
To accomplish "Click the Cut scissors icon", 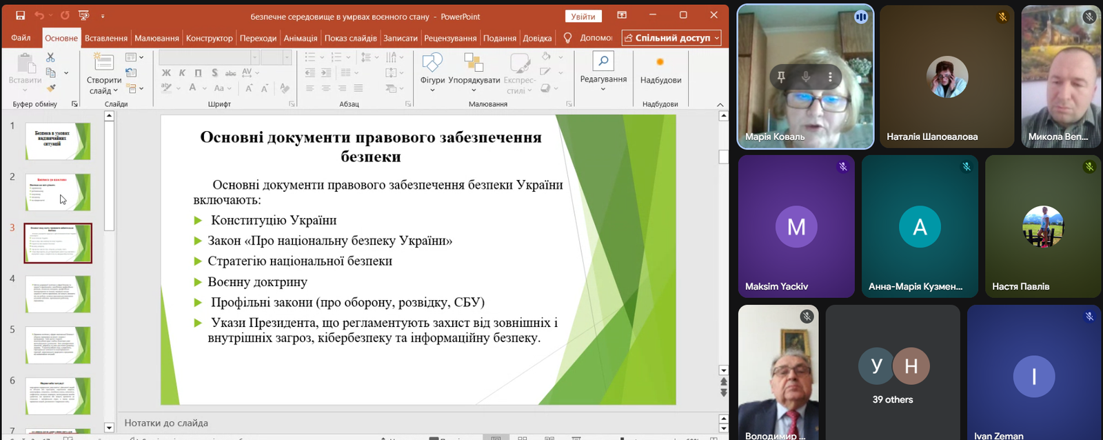I will (50, 59).
